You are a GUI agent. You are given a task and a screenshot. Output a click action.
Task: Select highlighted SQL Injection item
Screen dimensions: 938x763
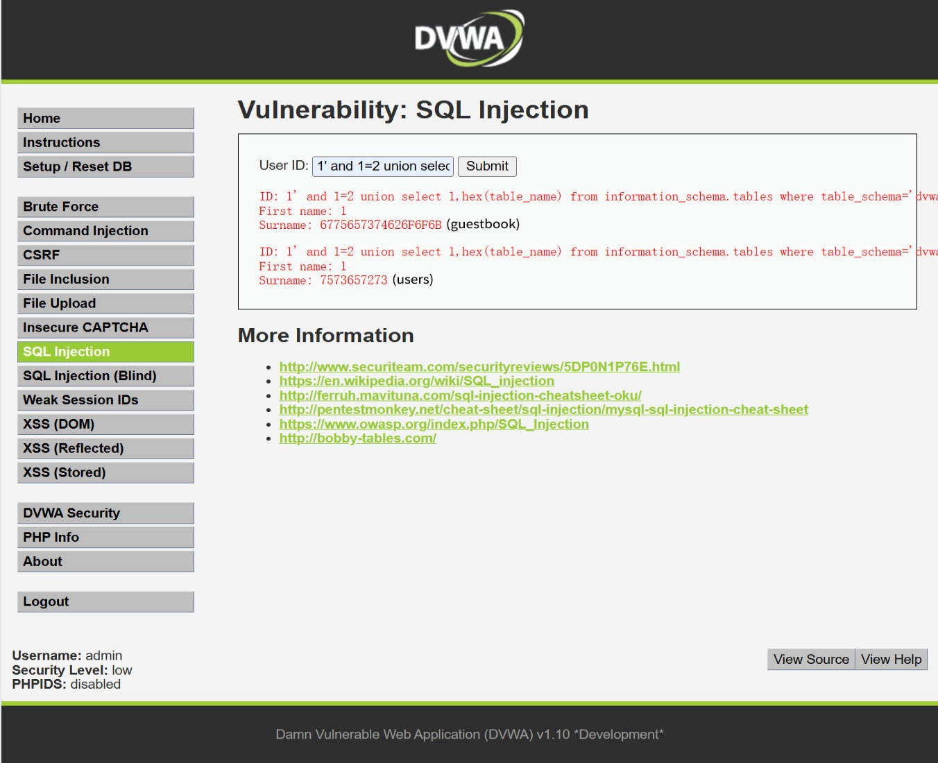(x=105, y=352)
